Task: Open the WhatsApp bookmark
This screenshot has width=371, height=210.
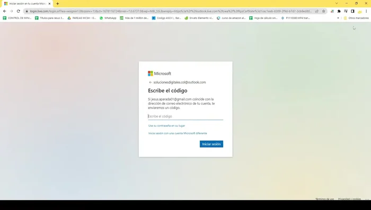Action: click(108, 18)
